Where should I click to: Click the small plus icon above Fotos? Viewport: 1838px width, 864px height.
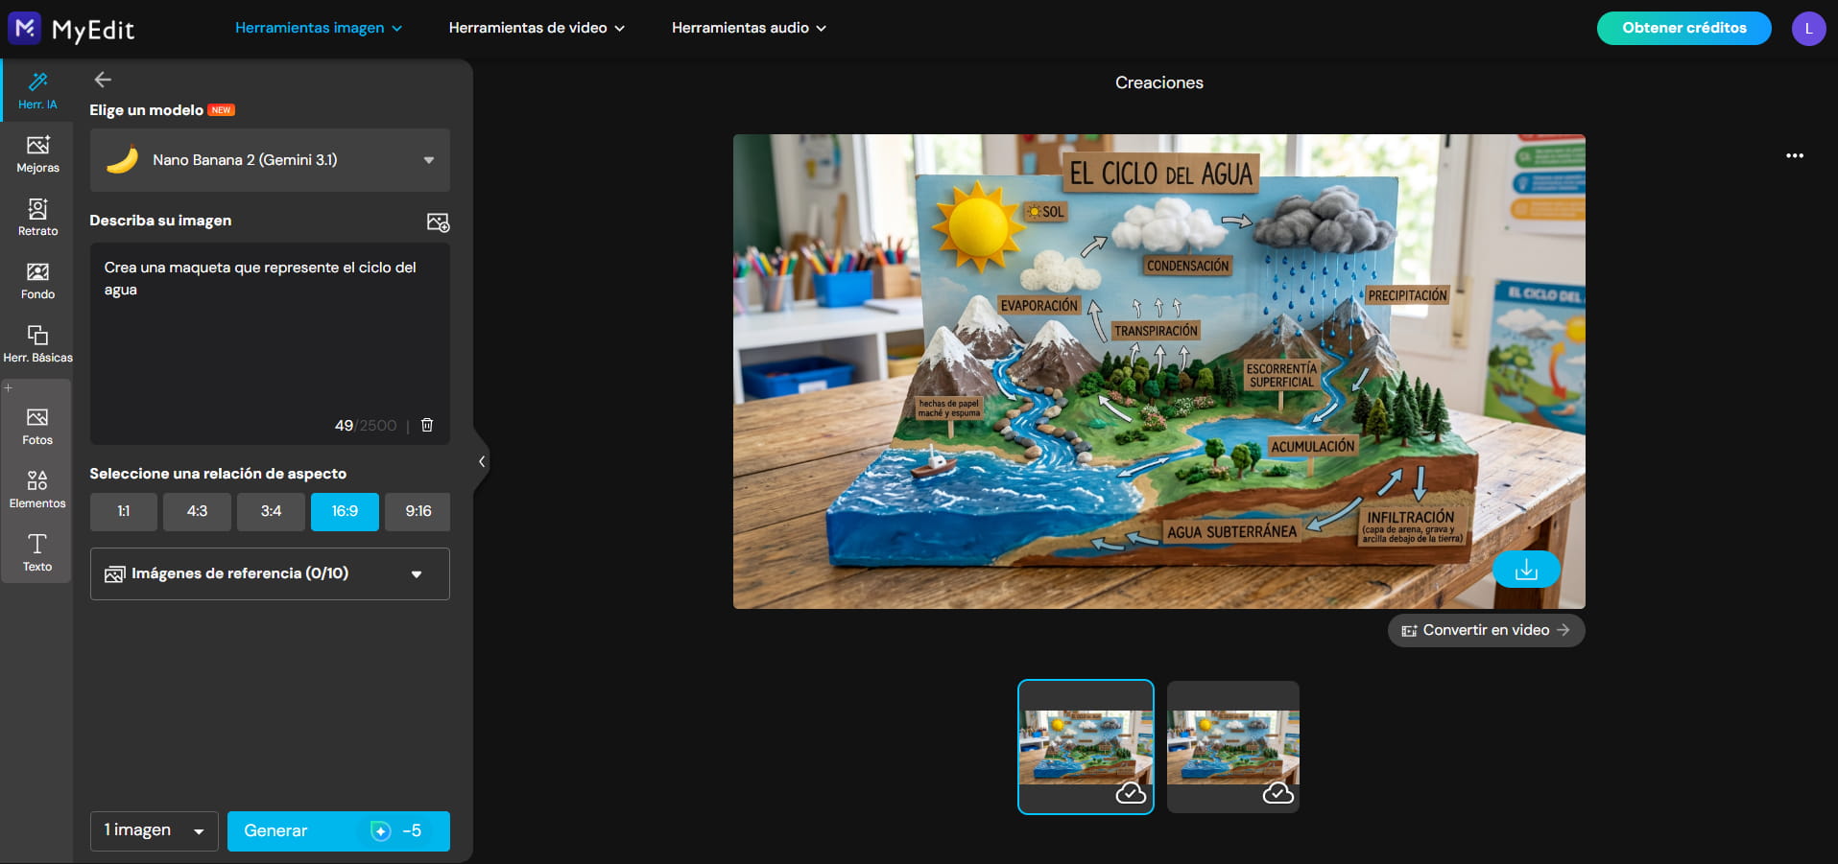(8, 388)
